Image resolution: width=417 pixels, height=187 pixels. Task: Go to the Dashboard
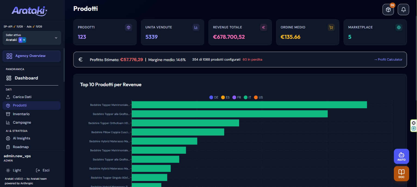pos(32,78)
